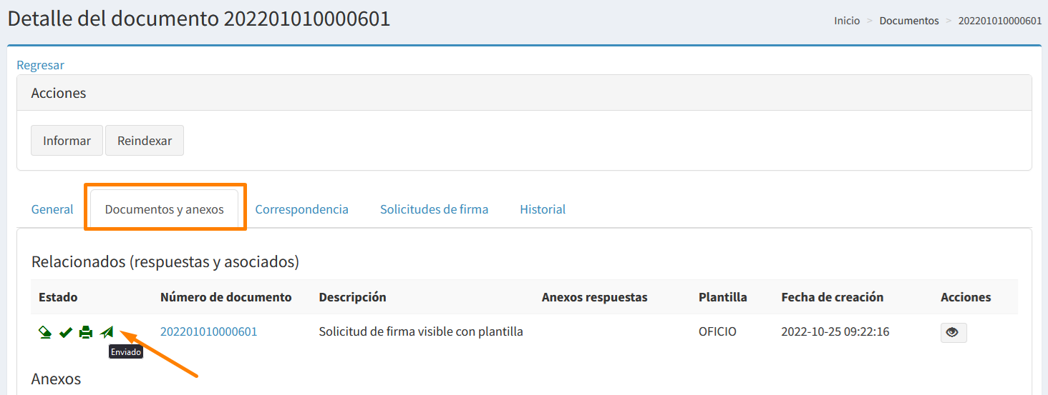Click the signed/edit status icon in Estado

click(45, 332)
